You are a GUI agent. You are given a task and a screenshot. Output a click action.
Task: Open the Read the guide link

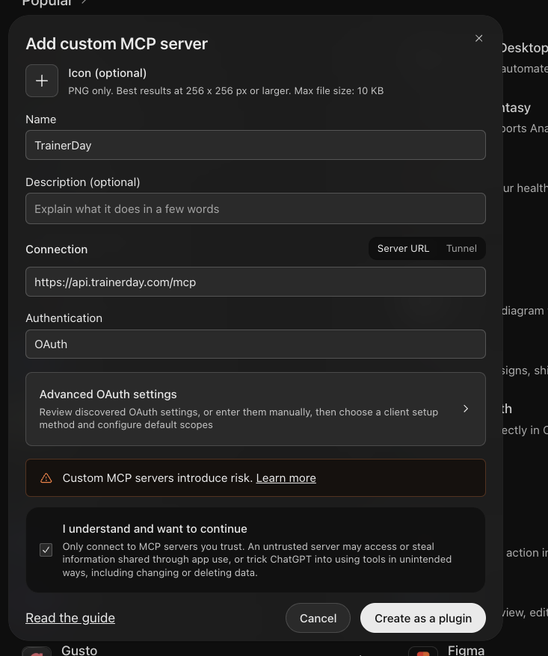point(70,618)
